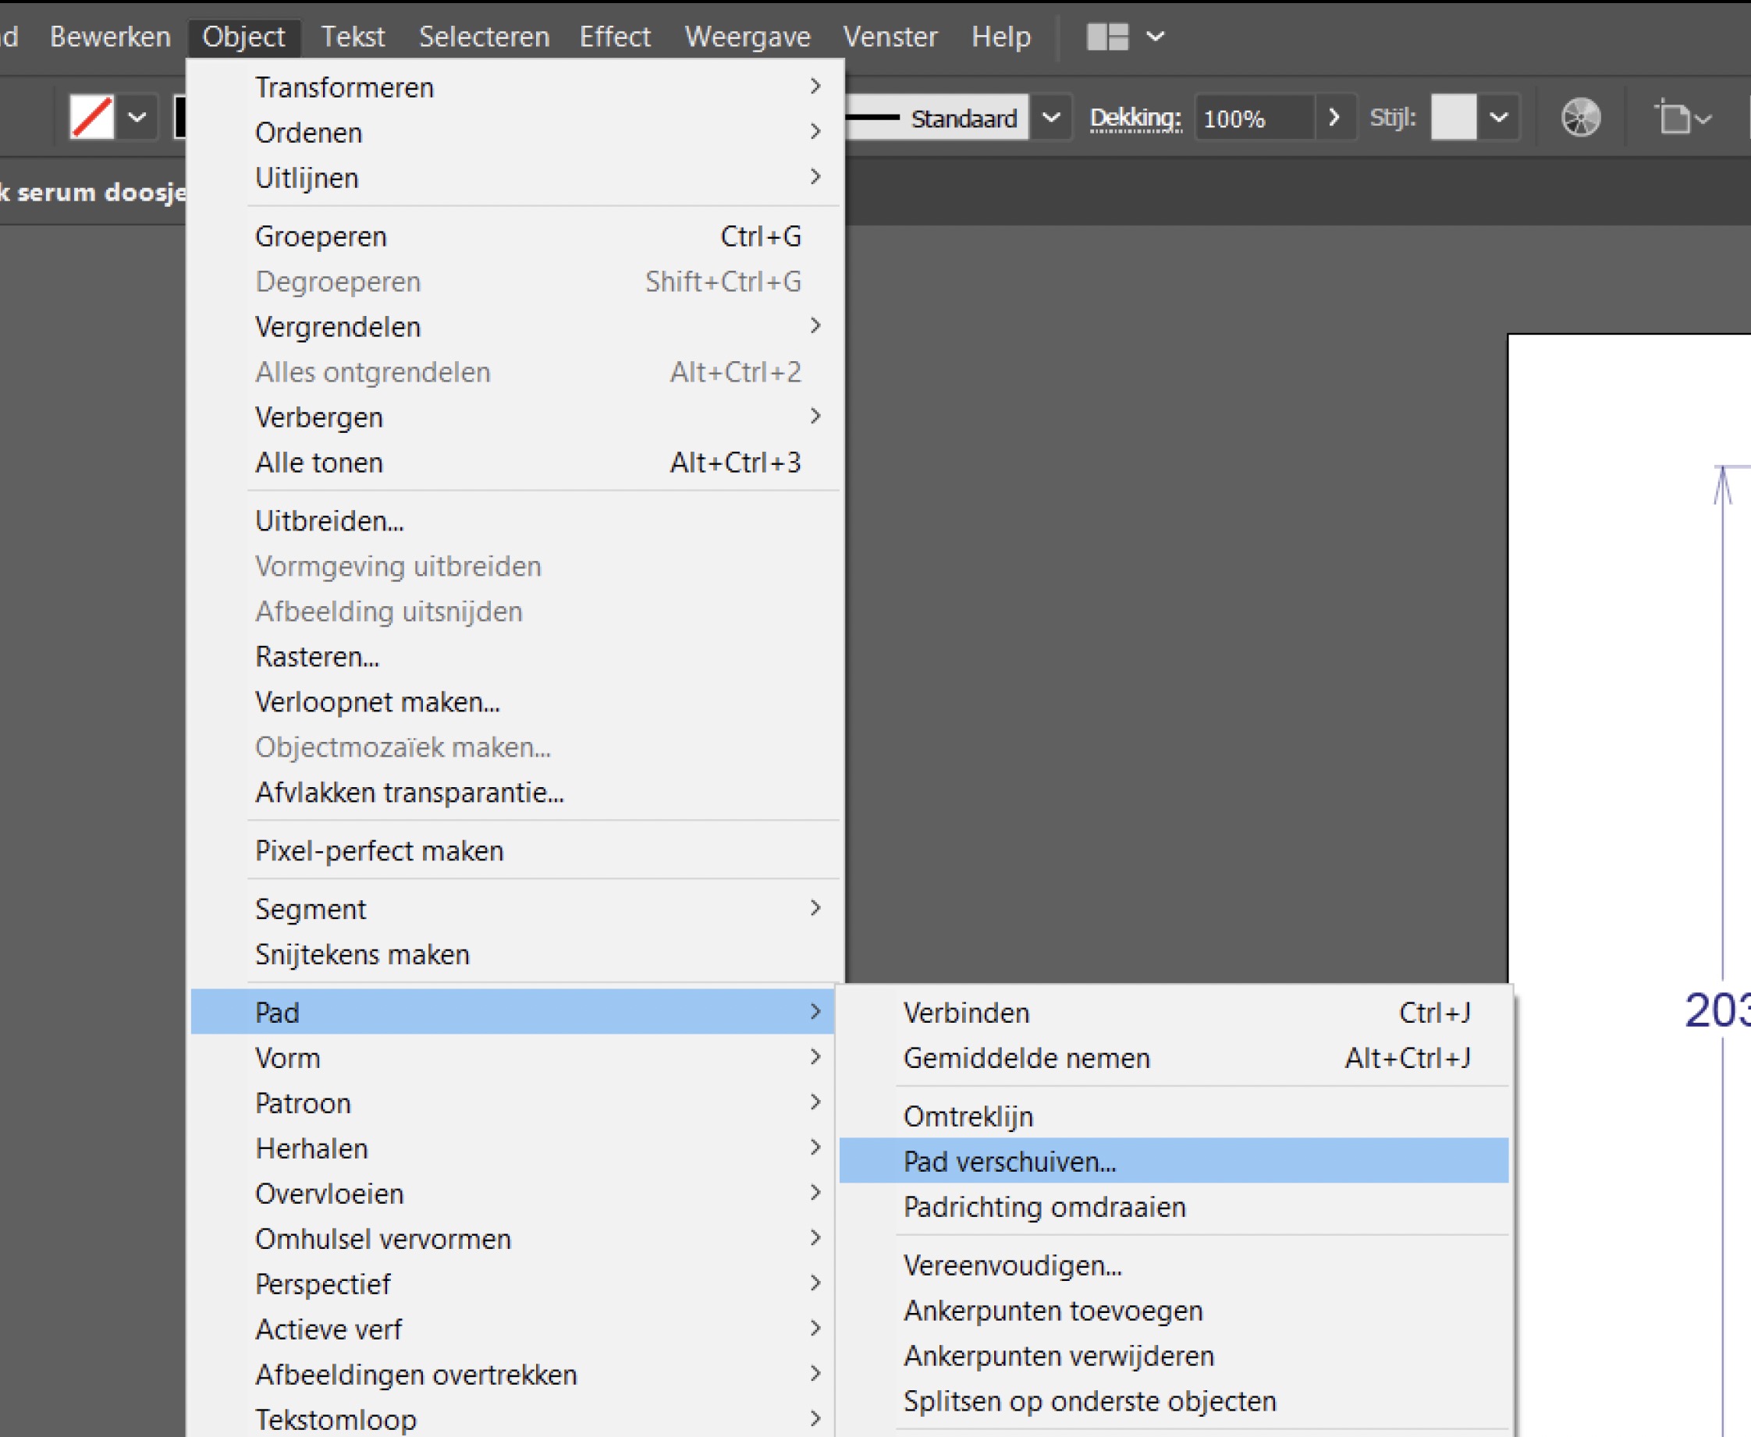Open the Help menu

(x=1001, y=37)
